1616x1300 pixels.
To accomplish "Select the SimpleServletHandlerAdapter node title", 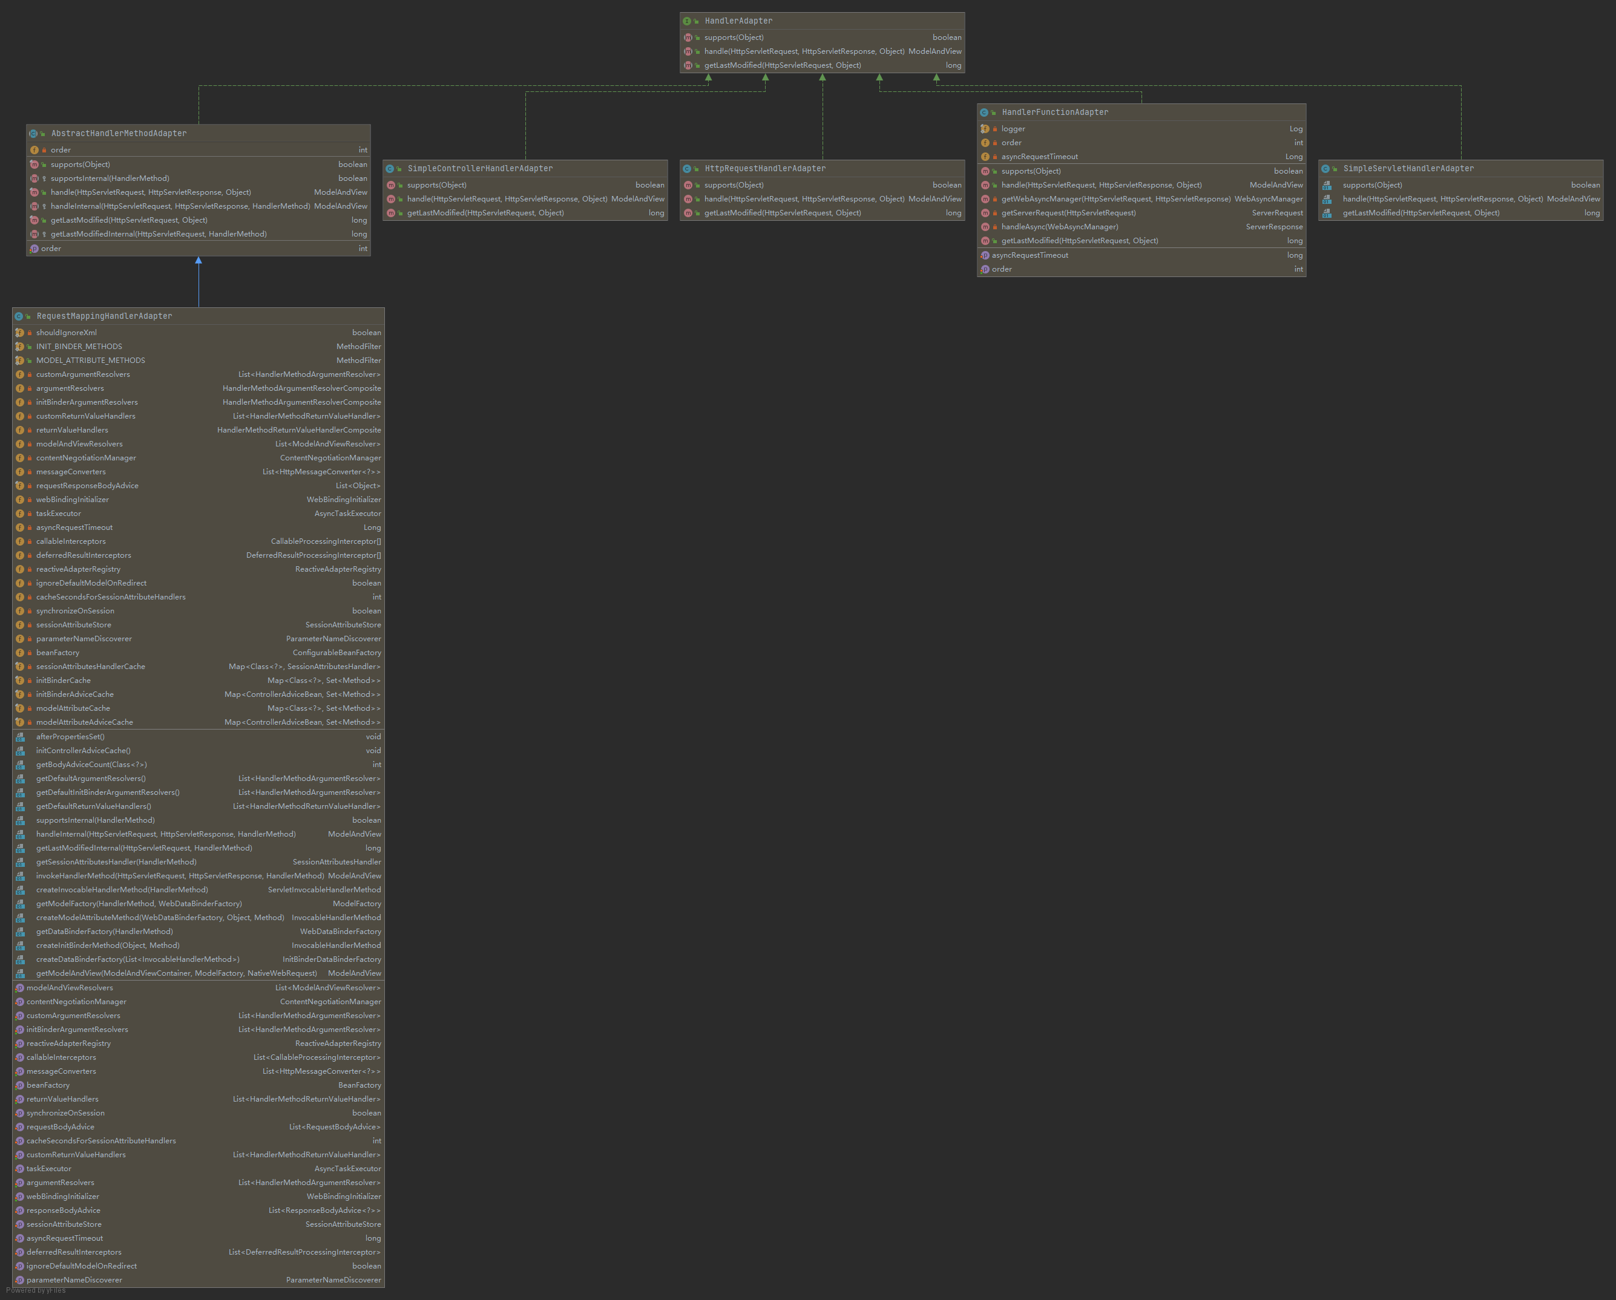I will tap(1408, 169).
